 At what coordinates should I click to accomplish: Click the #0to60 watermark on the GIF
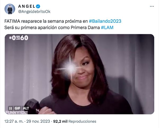19,38
